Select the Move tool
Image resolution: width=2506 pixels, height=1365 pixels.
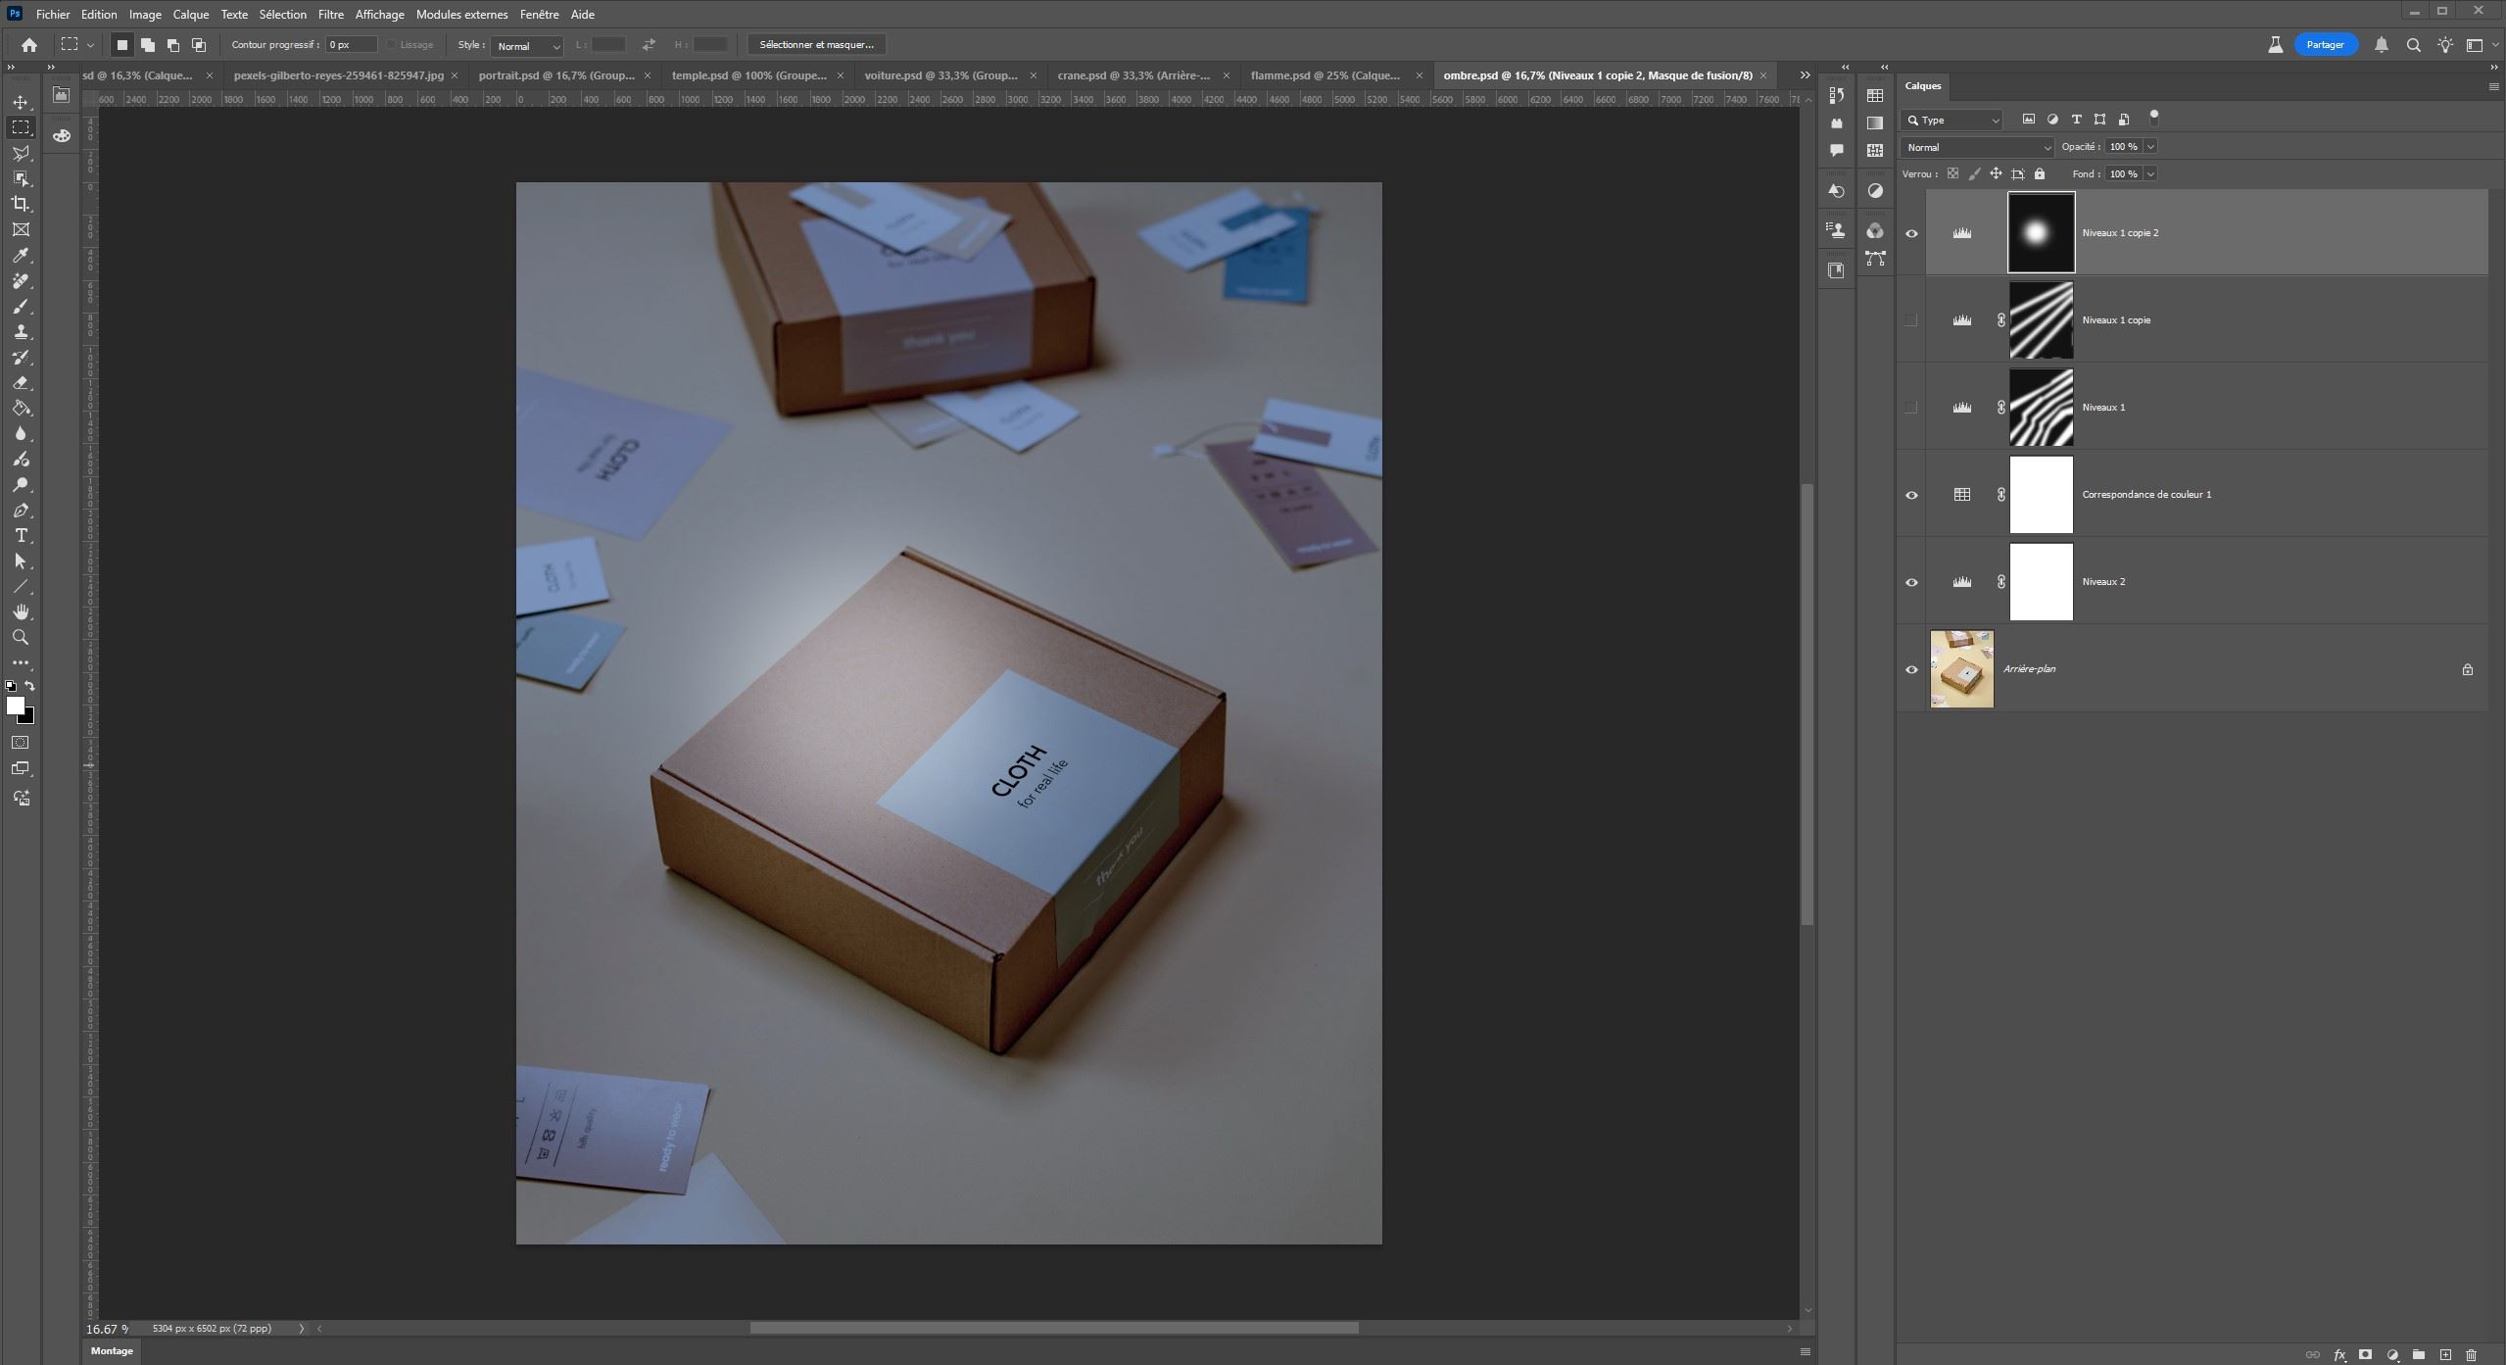click(21, 102)
